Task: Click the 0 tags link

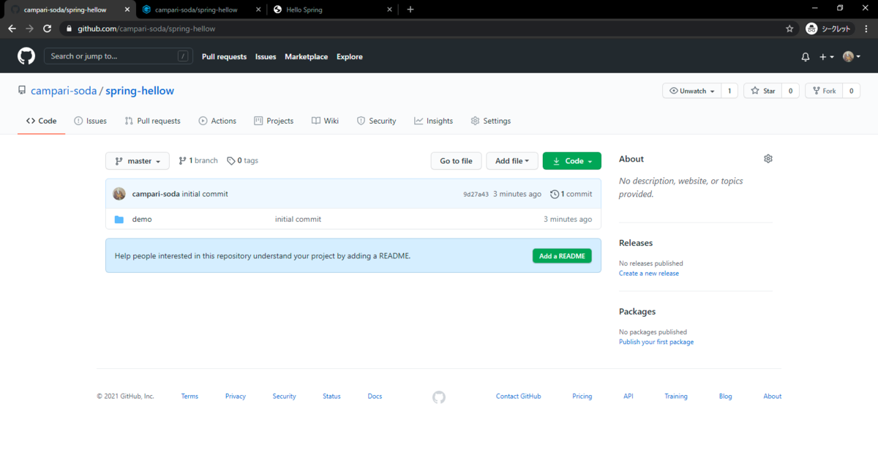Action: 242,161
